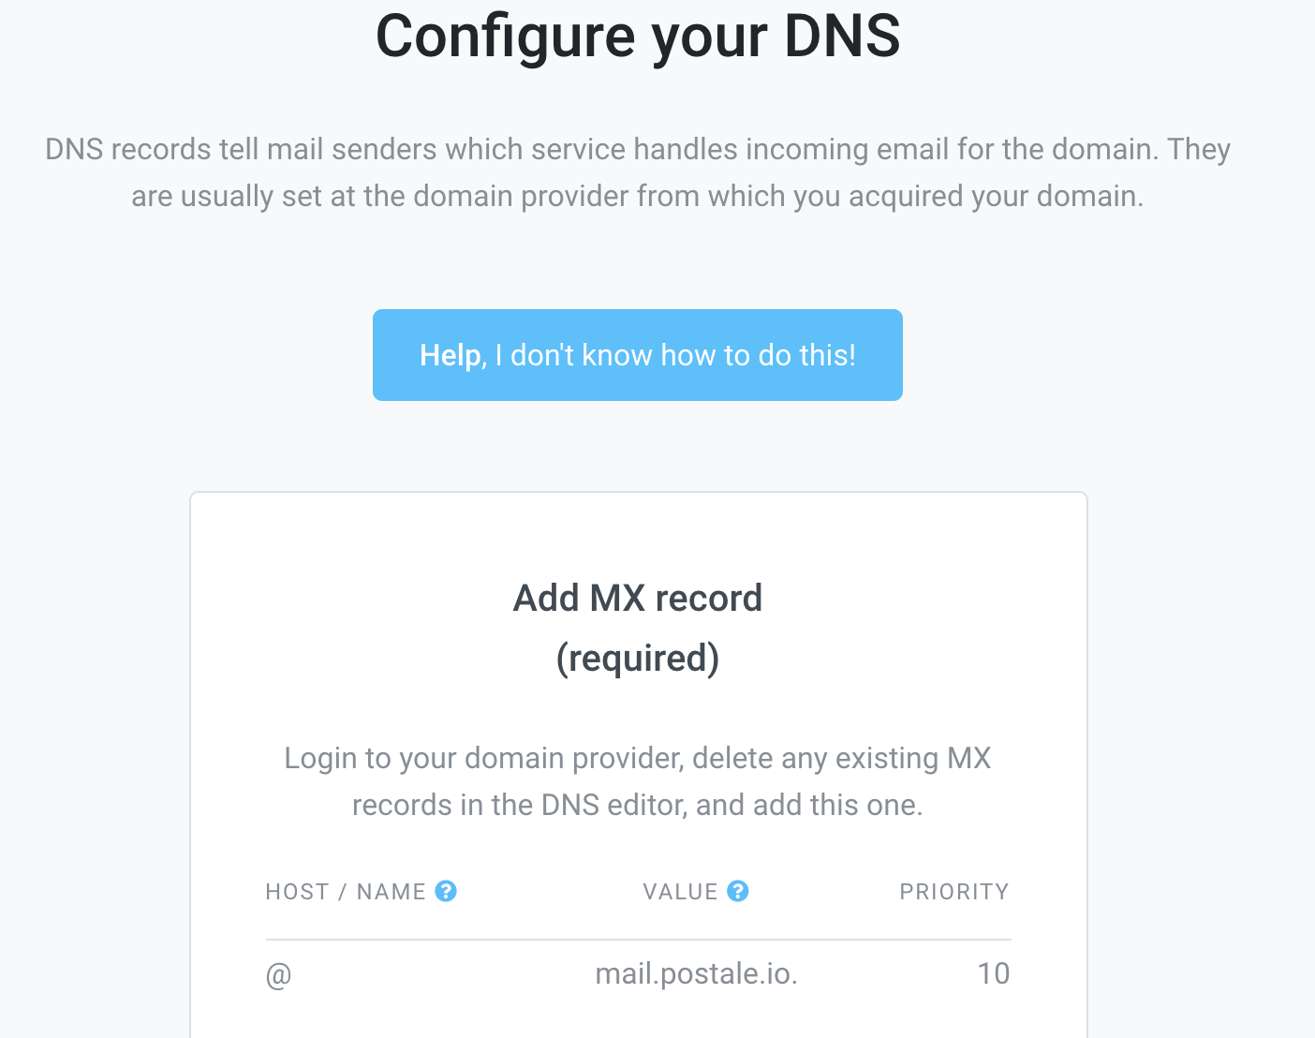The image size is (1315, 1038).
Task: Click the mail.postale.io. value to copy it
Action: 696,974
